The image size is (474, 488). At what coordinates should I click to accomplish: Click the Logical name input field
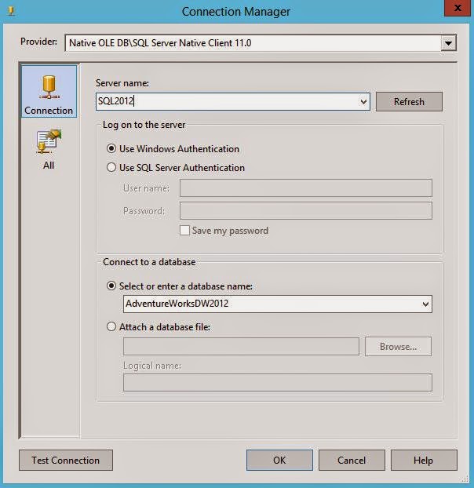278,383
